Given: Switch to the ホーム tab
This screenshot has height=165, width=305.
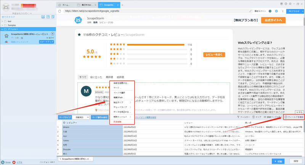Looking at the screenshot, I should pyautogui.click(x=66, y=5).
